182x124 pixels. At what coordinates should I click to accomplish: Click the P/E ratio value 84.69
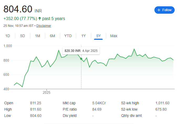pos(97,109)
